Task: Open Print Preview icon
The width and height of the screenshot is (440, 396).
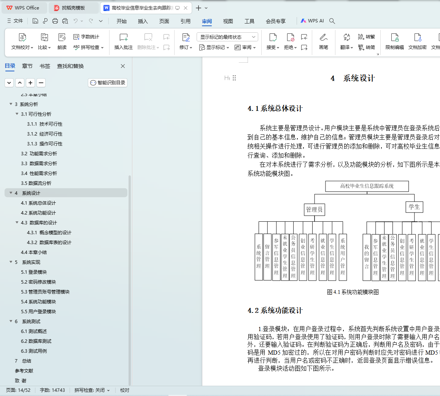Action: pyautogui.click(x=65, y=21)
